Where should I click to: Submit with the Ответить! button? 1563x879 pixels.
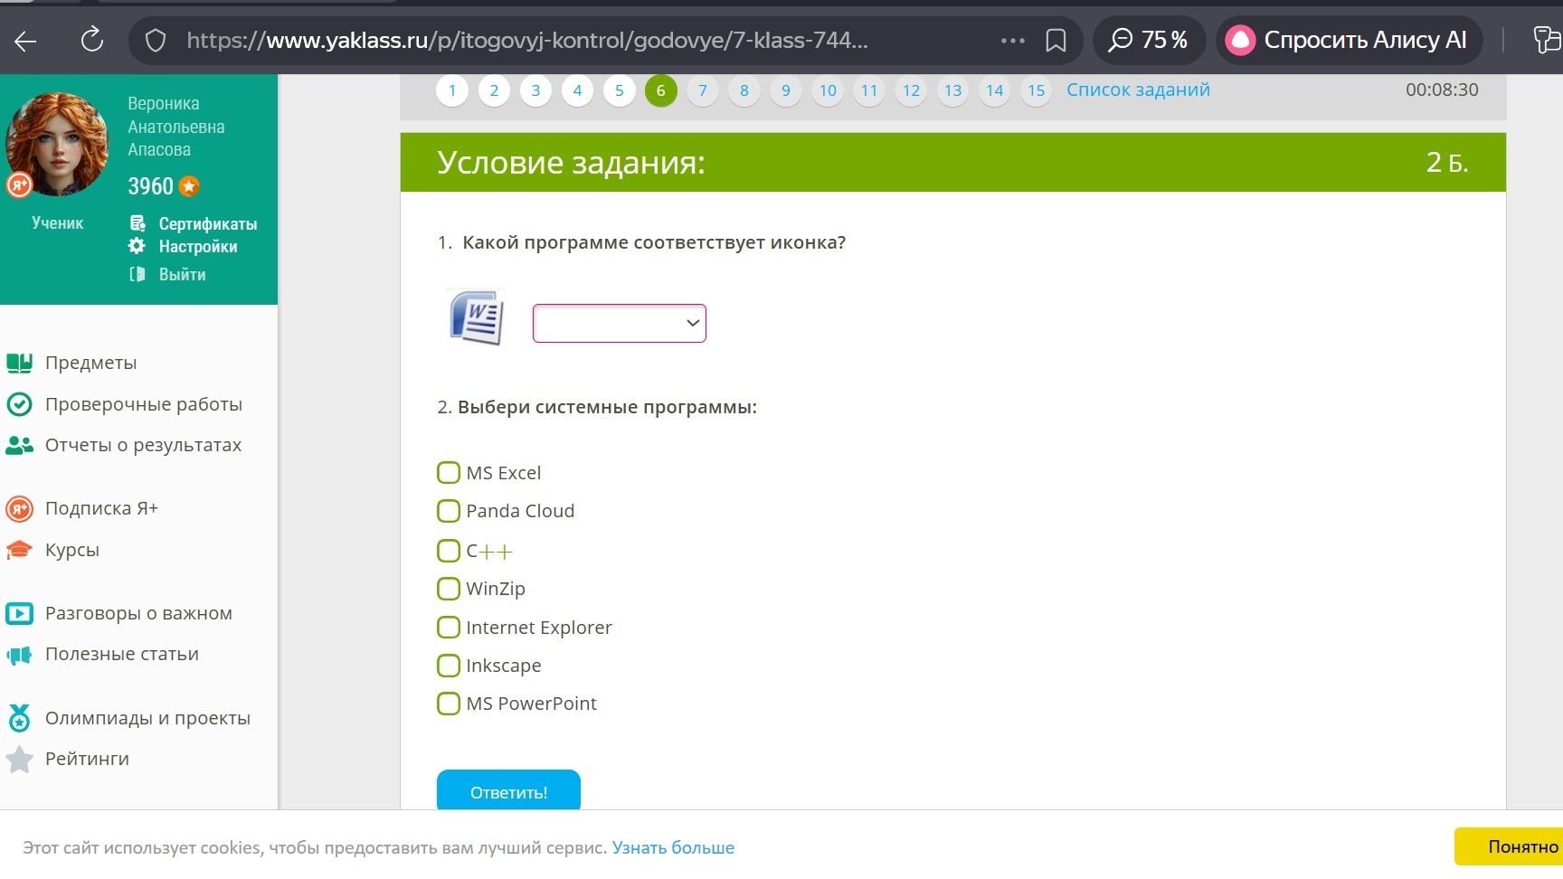click(508, 791)
